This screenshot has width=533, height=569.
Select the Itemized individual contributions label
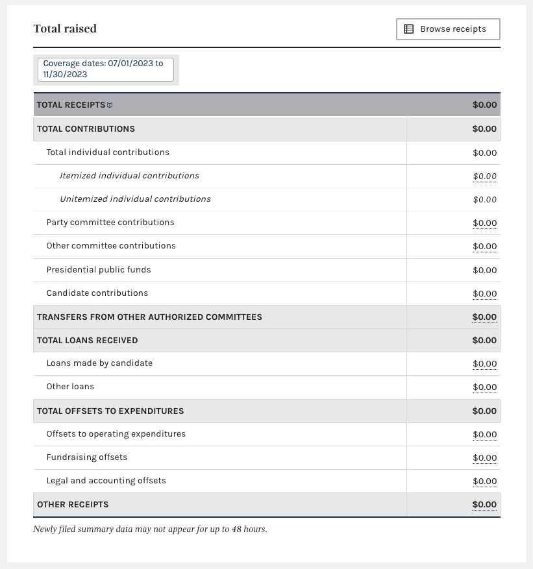click(x=130, y=176)
